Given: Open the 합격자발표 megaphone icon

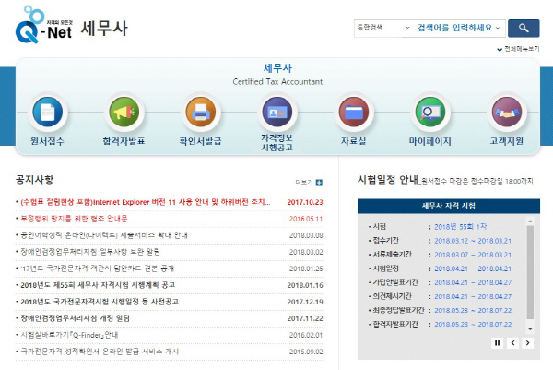Looking at the screenshot, I should [x=123, y=114].
